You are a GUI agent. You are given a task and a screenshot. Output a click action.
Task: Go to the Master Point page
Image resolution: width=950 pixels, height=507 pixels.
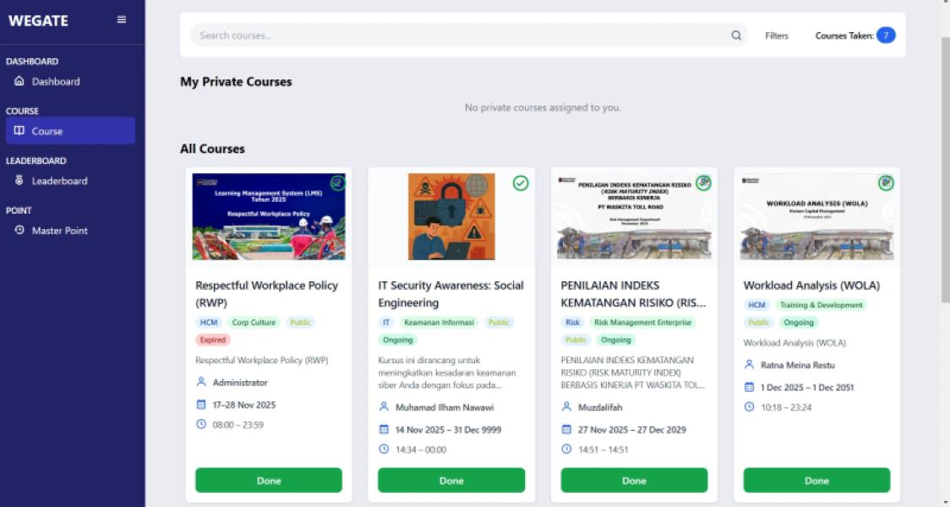tap(59, 231)
